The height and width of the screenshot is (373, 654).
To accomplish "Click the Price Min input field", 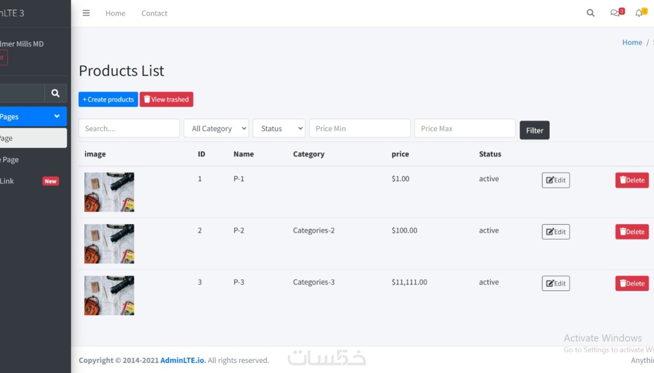I will coord(360,128).
